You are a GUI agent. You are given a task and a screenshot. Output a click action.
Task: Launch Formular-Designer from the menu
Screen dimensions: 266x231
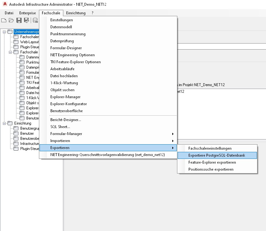pos(108,48)
